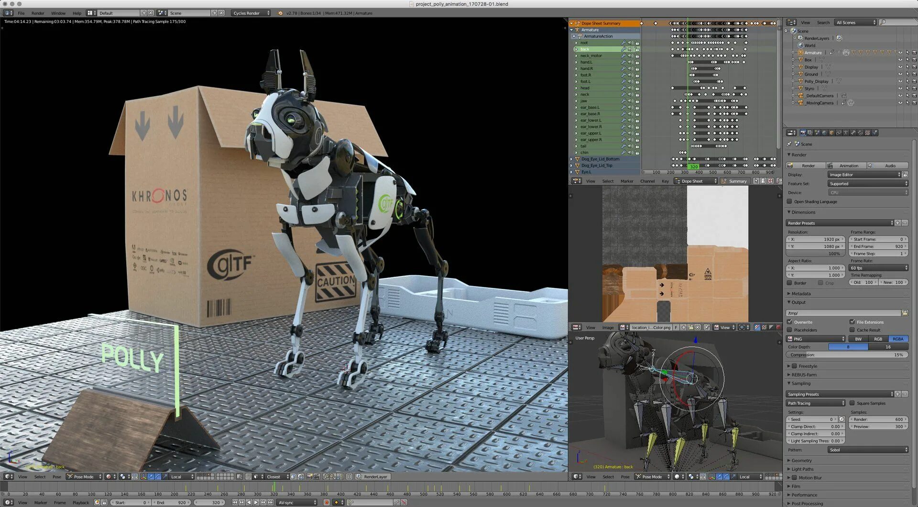Expand the Light Paths panel

pos(802,469)
